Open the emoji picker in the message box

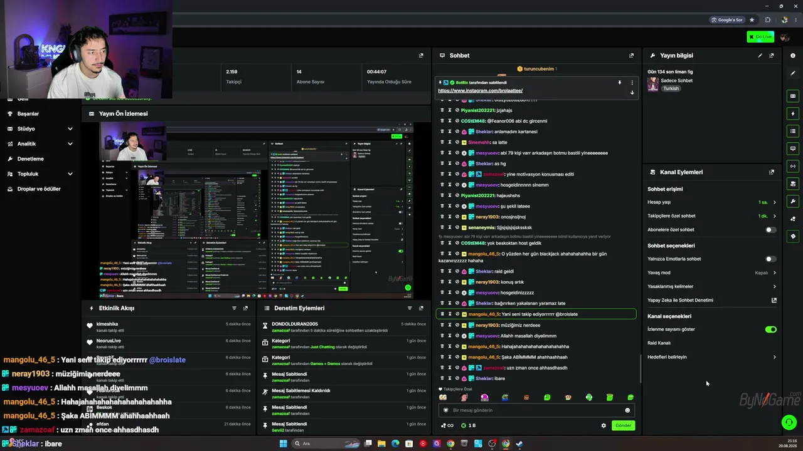(x=627, y=410)
